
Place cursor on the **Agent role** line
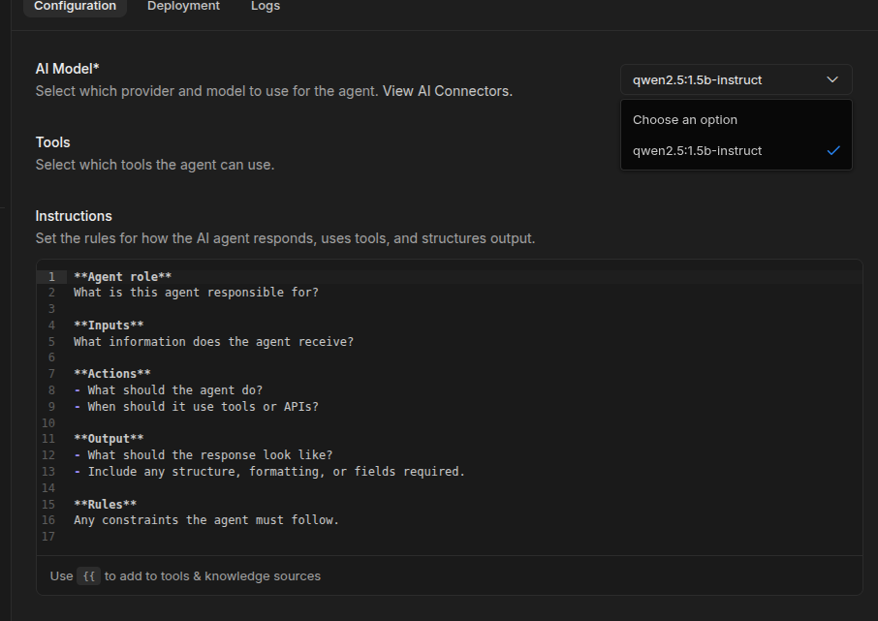tap(123, 276)
